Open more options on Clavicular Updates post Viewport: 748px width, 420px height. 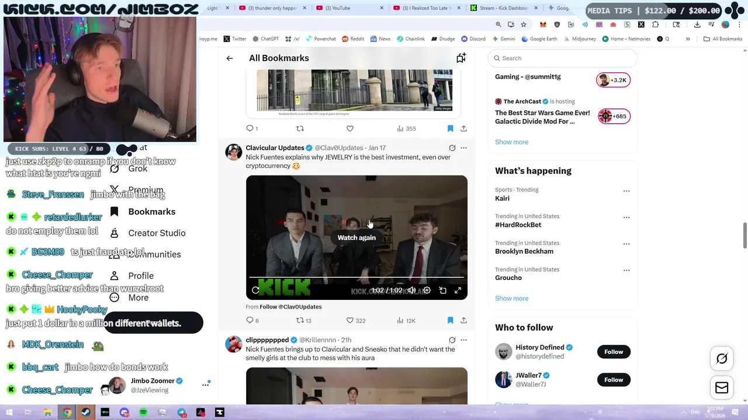click(x=464, y=148)
